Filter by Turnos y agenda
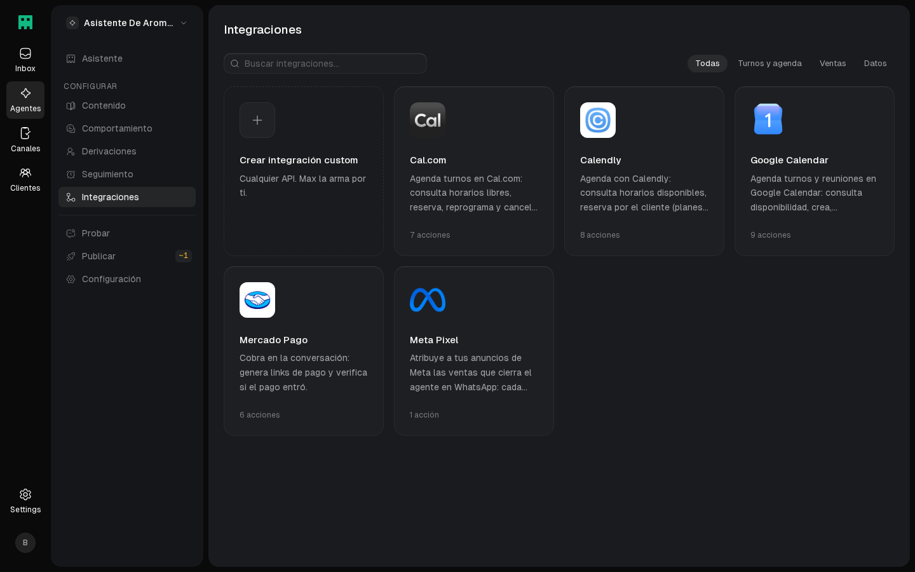Screen dimensions: 915x572 [769, 64]
